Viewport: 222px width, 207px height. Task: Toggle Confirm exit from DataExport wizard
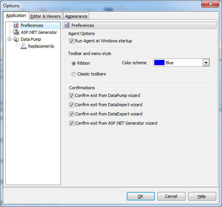click(71, 114)
